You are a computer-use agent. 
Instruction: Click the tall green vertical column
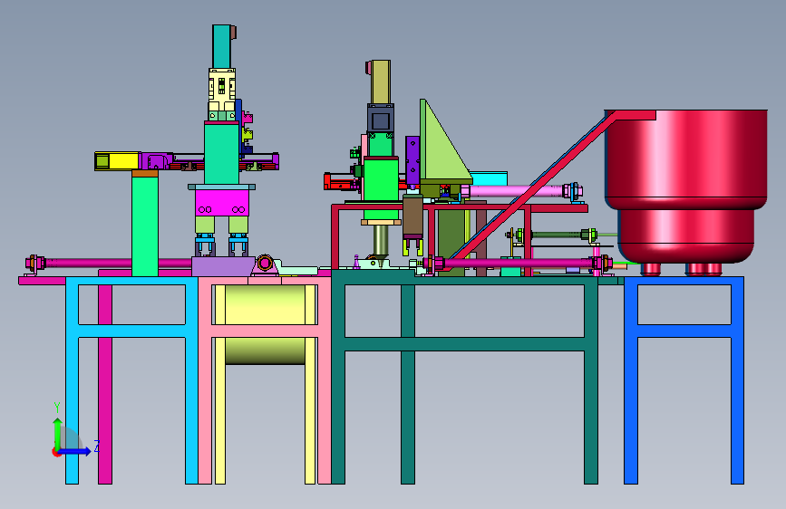pyautogui.click(x=145, y=226)
